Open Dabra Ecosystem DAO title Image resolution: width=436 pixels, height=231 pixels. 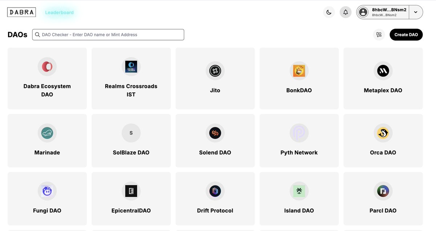47,90
